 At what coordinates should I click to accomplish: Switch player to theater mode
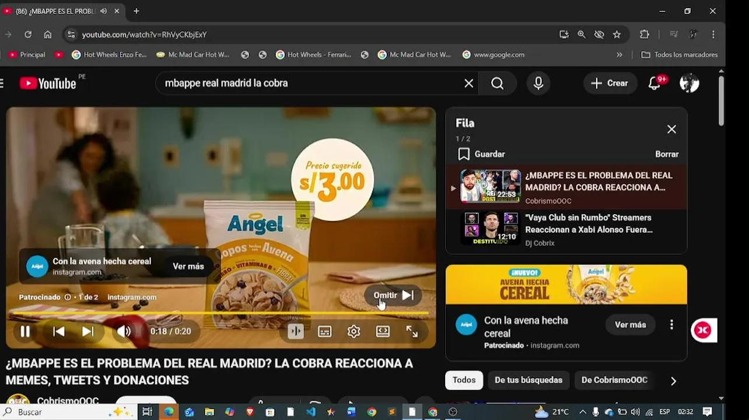tap(383, 331)
